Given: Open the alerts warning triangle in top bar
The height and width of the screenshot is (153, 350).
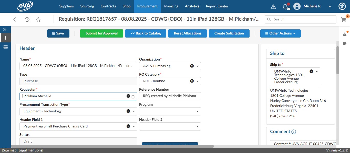Looking at the screenshot, I should (x=273, y=6).
